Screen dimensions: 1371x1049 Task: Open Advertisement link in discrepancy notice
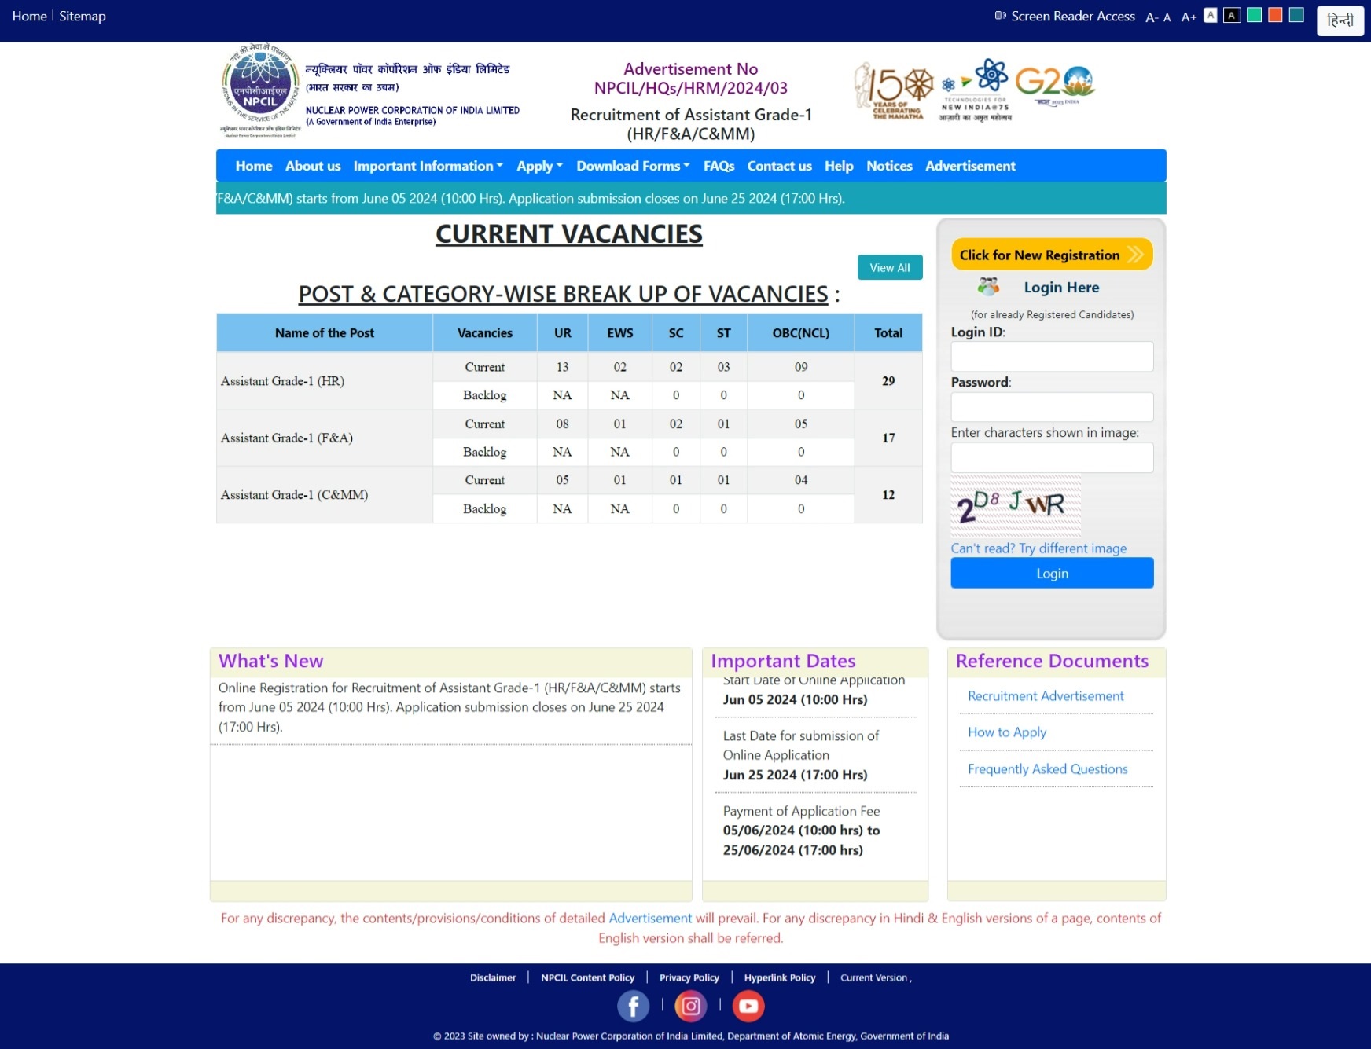[650, 918]
